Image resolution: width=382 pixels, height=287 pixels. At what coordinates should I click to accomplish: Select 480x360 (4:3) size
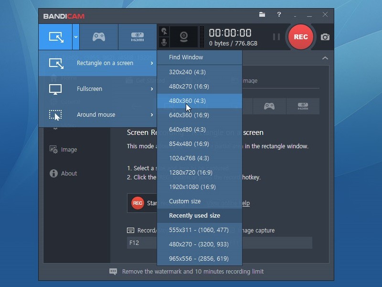[200, 101]
